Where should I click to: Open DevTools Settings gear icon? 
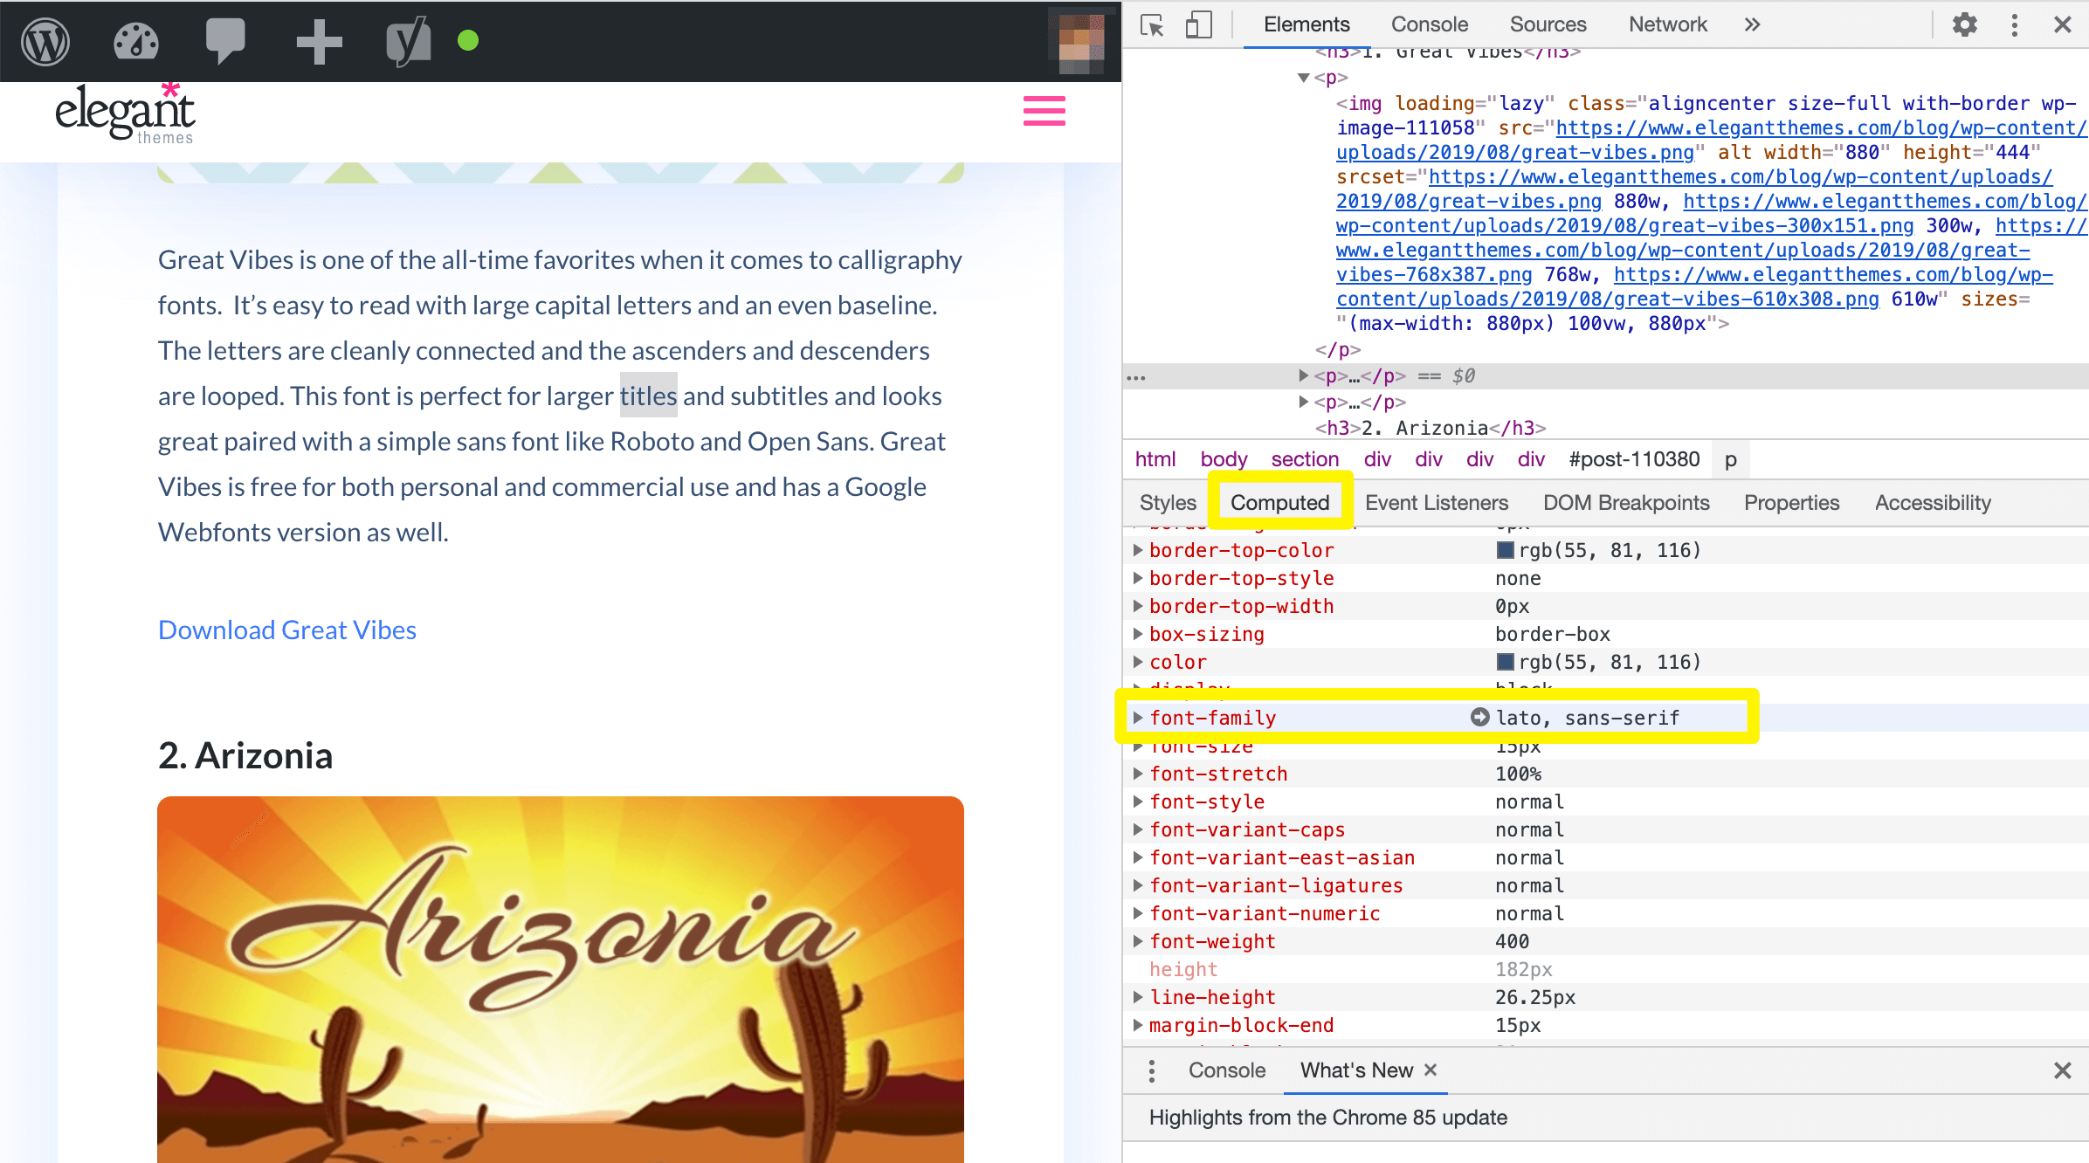coord(1963,23)
